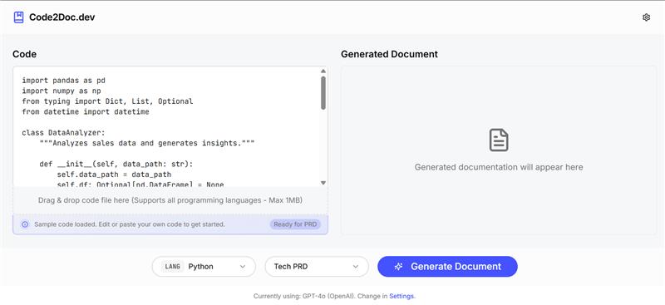Screen dimensions: 665x305
Task: Click the Generate Document button
Action: [447, 267]
